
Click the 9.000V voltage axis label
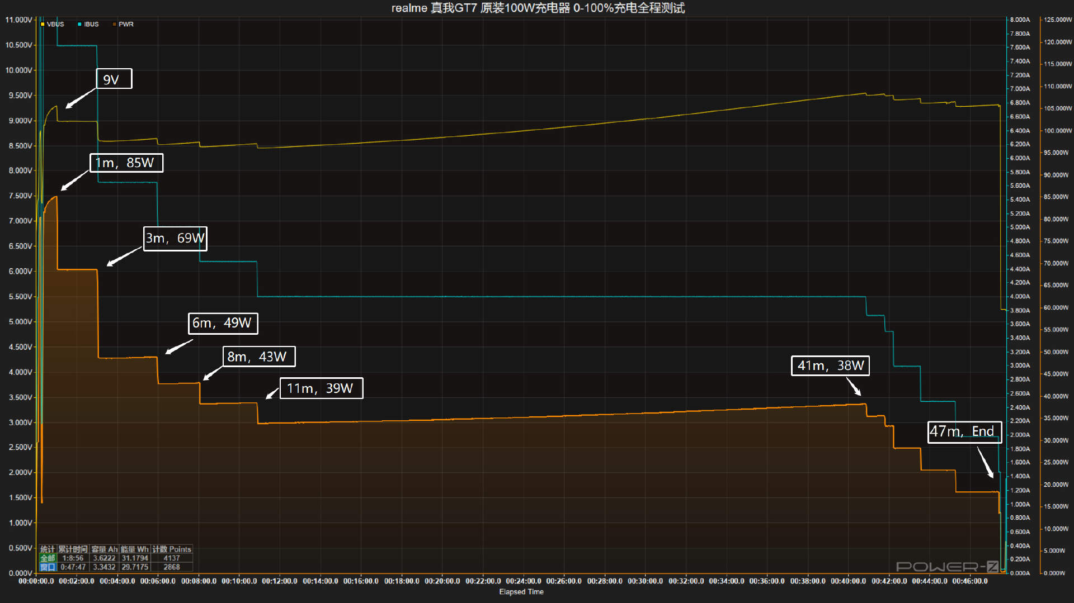21,120
